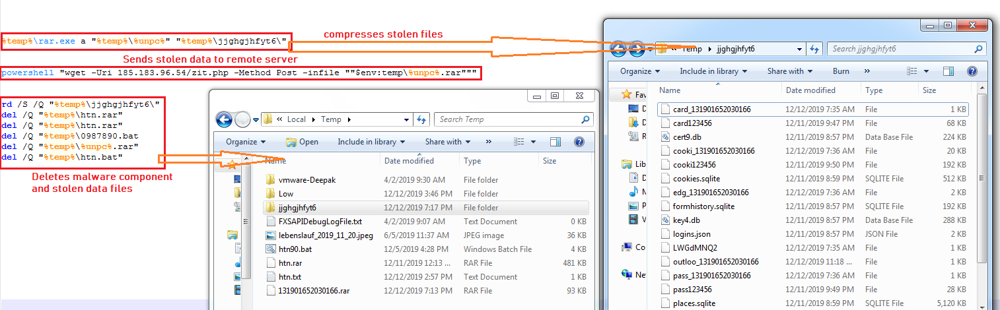Select cert9.db file icon
Screen dimensions: 1000x310
[665, 137]
